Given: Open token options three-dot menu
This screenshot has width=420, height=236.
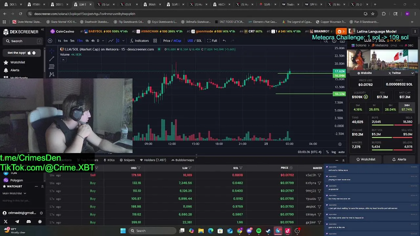Looking at the screenshot, I should [415, 31].
